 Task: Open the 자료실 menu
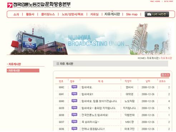pos(94,14)
